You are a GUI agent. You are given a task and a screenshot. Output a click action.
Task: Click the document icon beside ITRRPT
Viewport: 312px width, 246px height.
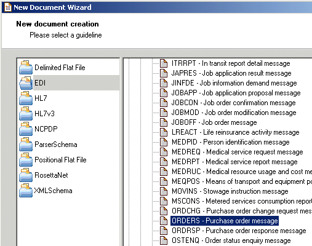pyautogui.click(x=164, y=63)
